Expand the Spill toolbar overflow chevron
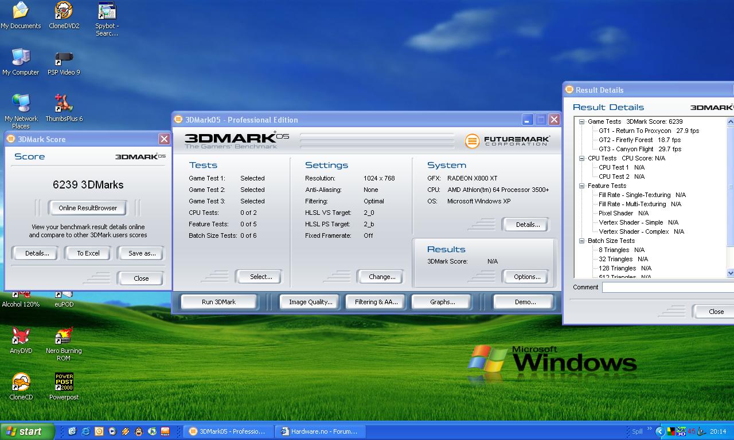 click(650, 429)
